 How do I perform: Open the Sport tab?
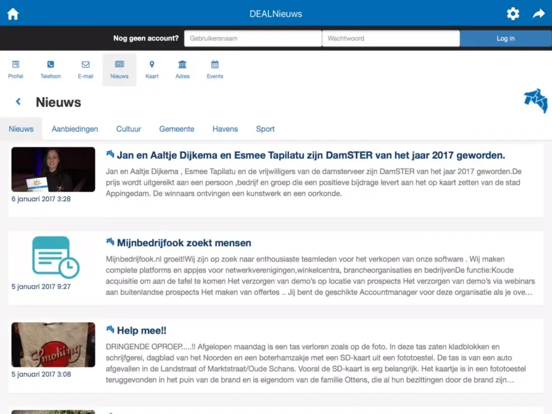tap(265, 129)
